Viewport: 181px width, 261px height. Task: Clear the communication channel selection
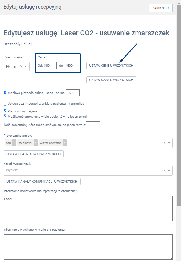[x=164, y=171]
